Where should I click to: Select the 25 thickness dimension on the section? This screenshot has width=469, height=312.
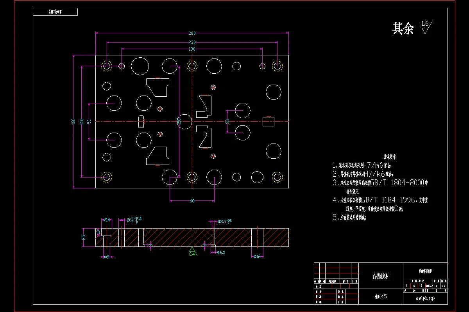coord(84,238)
